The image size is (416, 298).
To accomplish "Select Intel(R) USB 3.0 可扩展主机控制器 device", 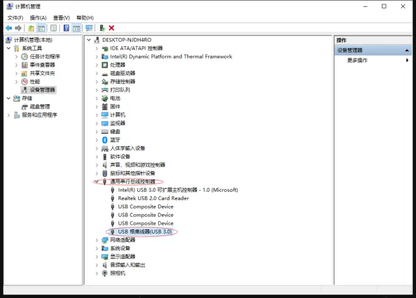I will tap(178, 190).
